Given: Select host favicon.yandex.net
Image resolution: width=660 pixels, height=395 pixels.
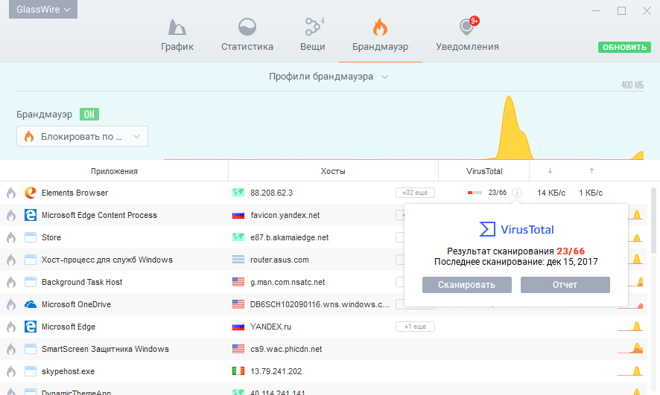Looking at the screenshot, I should coord(285,215).
